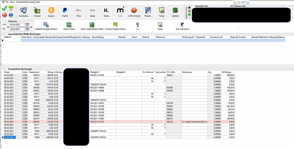294x149 pixels.
Task: Export using Datev Format
Action: [x=69, y=26]
